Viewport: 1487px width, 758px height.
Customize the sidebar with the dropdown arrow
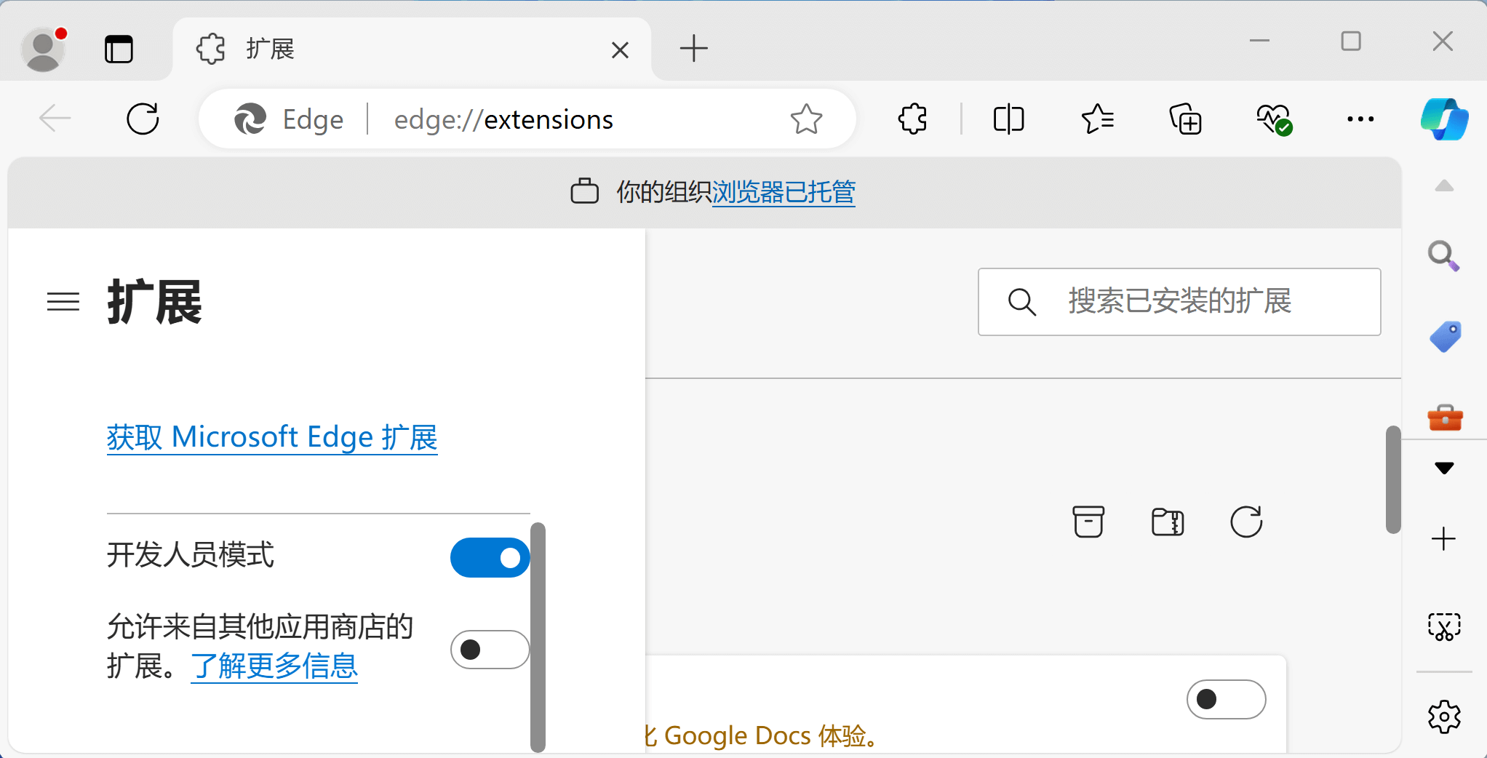[1444, 468]
